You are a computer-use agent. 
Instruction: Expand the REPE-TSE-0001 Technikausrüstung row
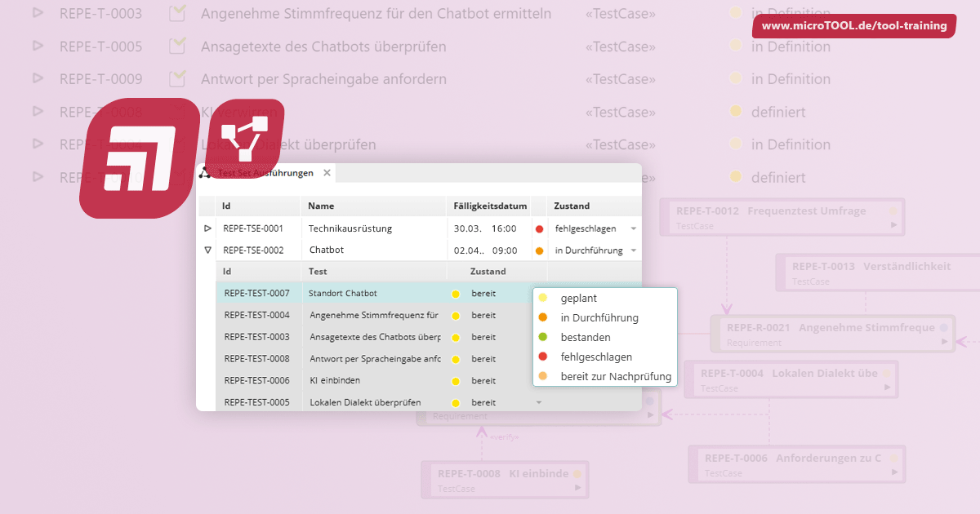click(207, 228)
